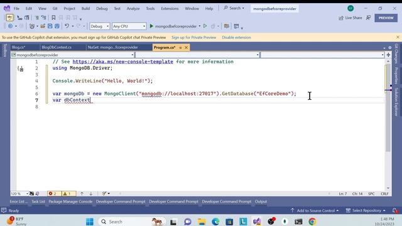Click the Open File folder icon
The image size is (402, 226).
43,26
